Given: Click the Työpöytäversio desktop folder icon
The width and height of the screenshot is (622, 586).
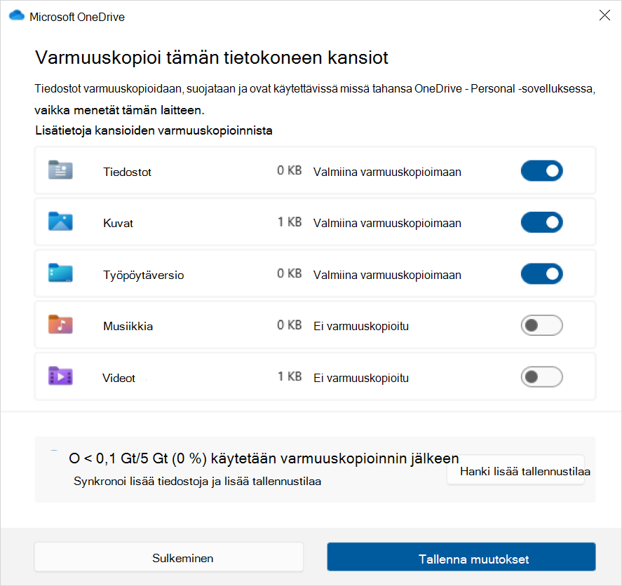Looking at the screenshot, I should 60,273.
